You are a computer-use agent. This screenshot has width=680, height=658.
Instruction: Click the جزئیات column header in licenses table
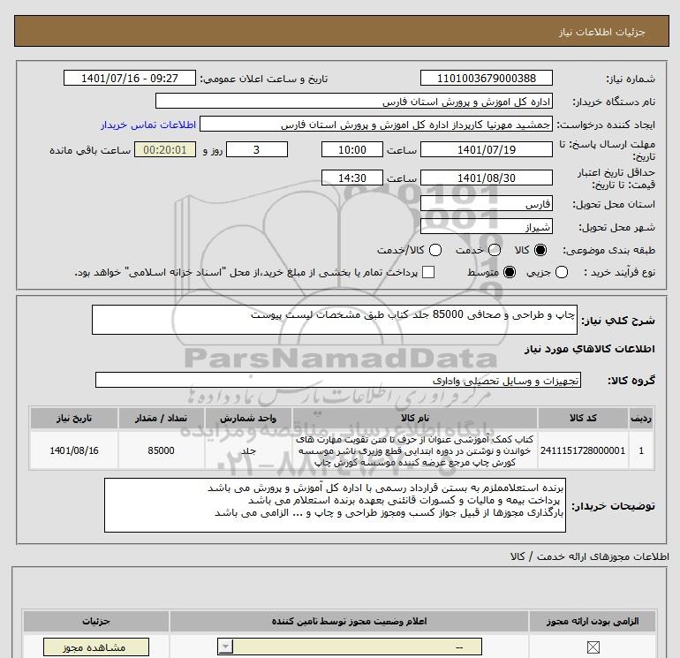point(96,621)
